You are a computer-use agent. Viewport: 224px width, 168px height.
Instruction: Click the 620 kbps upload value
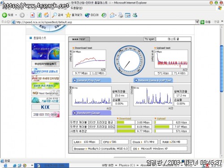pyautogui.click(x=181, y=122)
